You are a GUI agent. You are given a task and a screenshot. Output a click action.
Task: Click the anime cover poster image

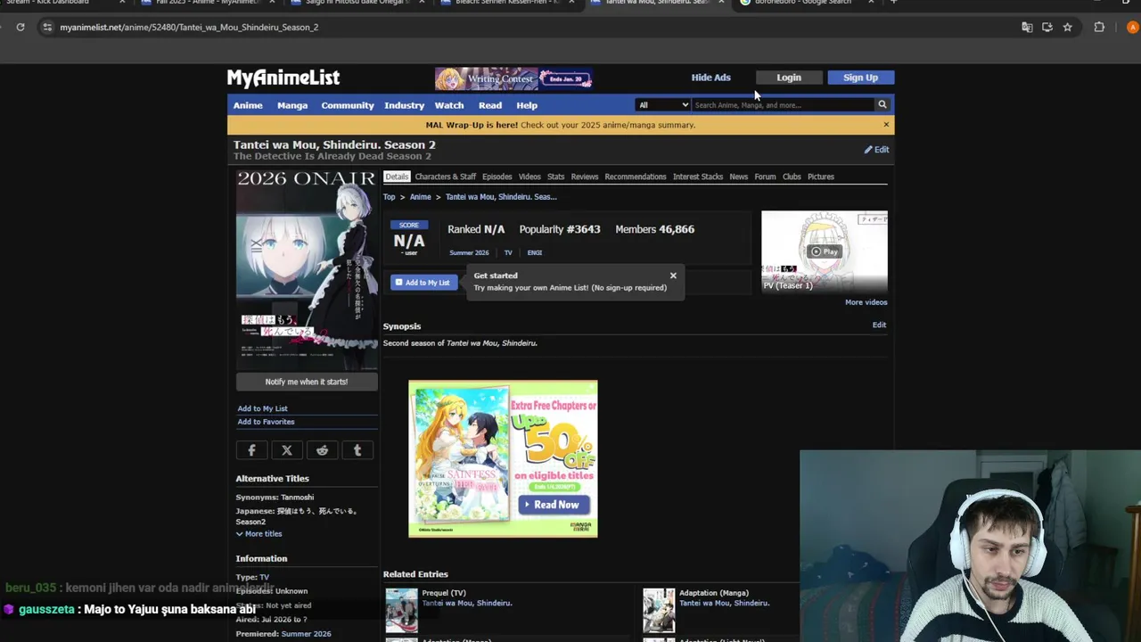[307, 269]
